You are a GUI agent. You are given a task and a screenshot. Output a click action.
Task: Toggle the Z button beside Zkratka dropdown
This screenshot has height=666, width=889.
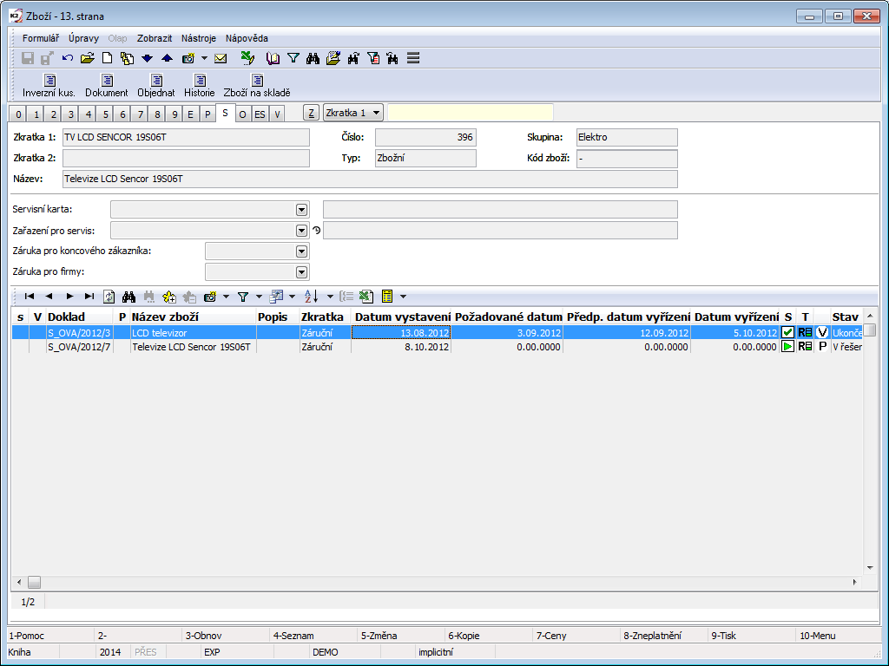tap(311, 114)
